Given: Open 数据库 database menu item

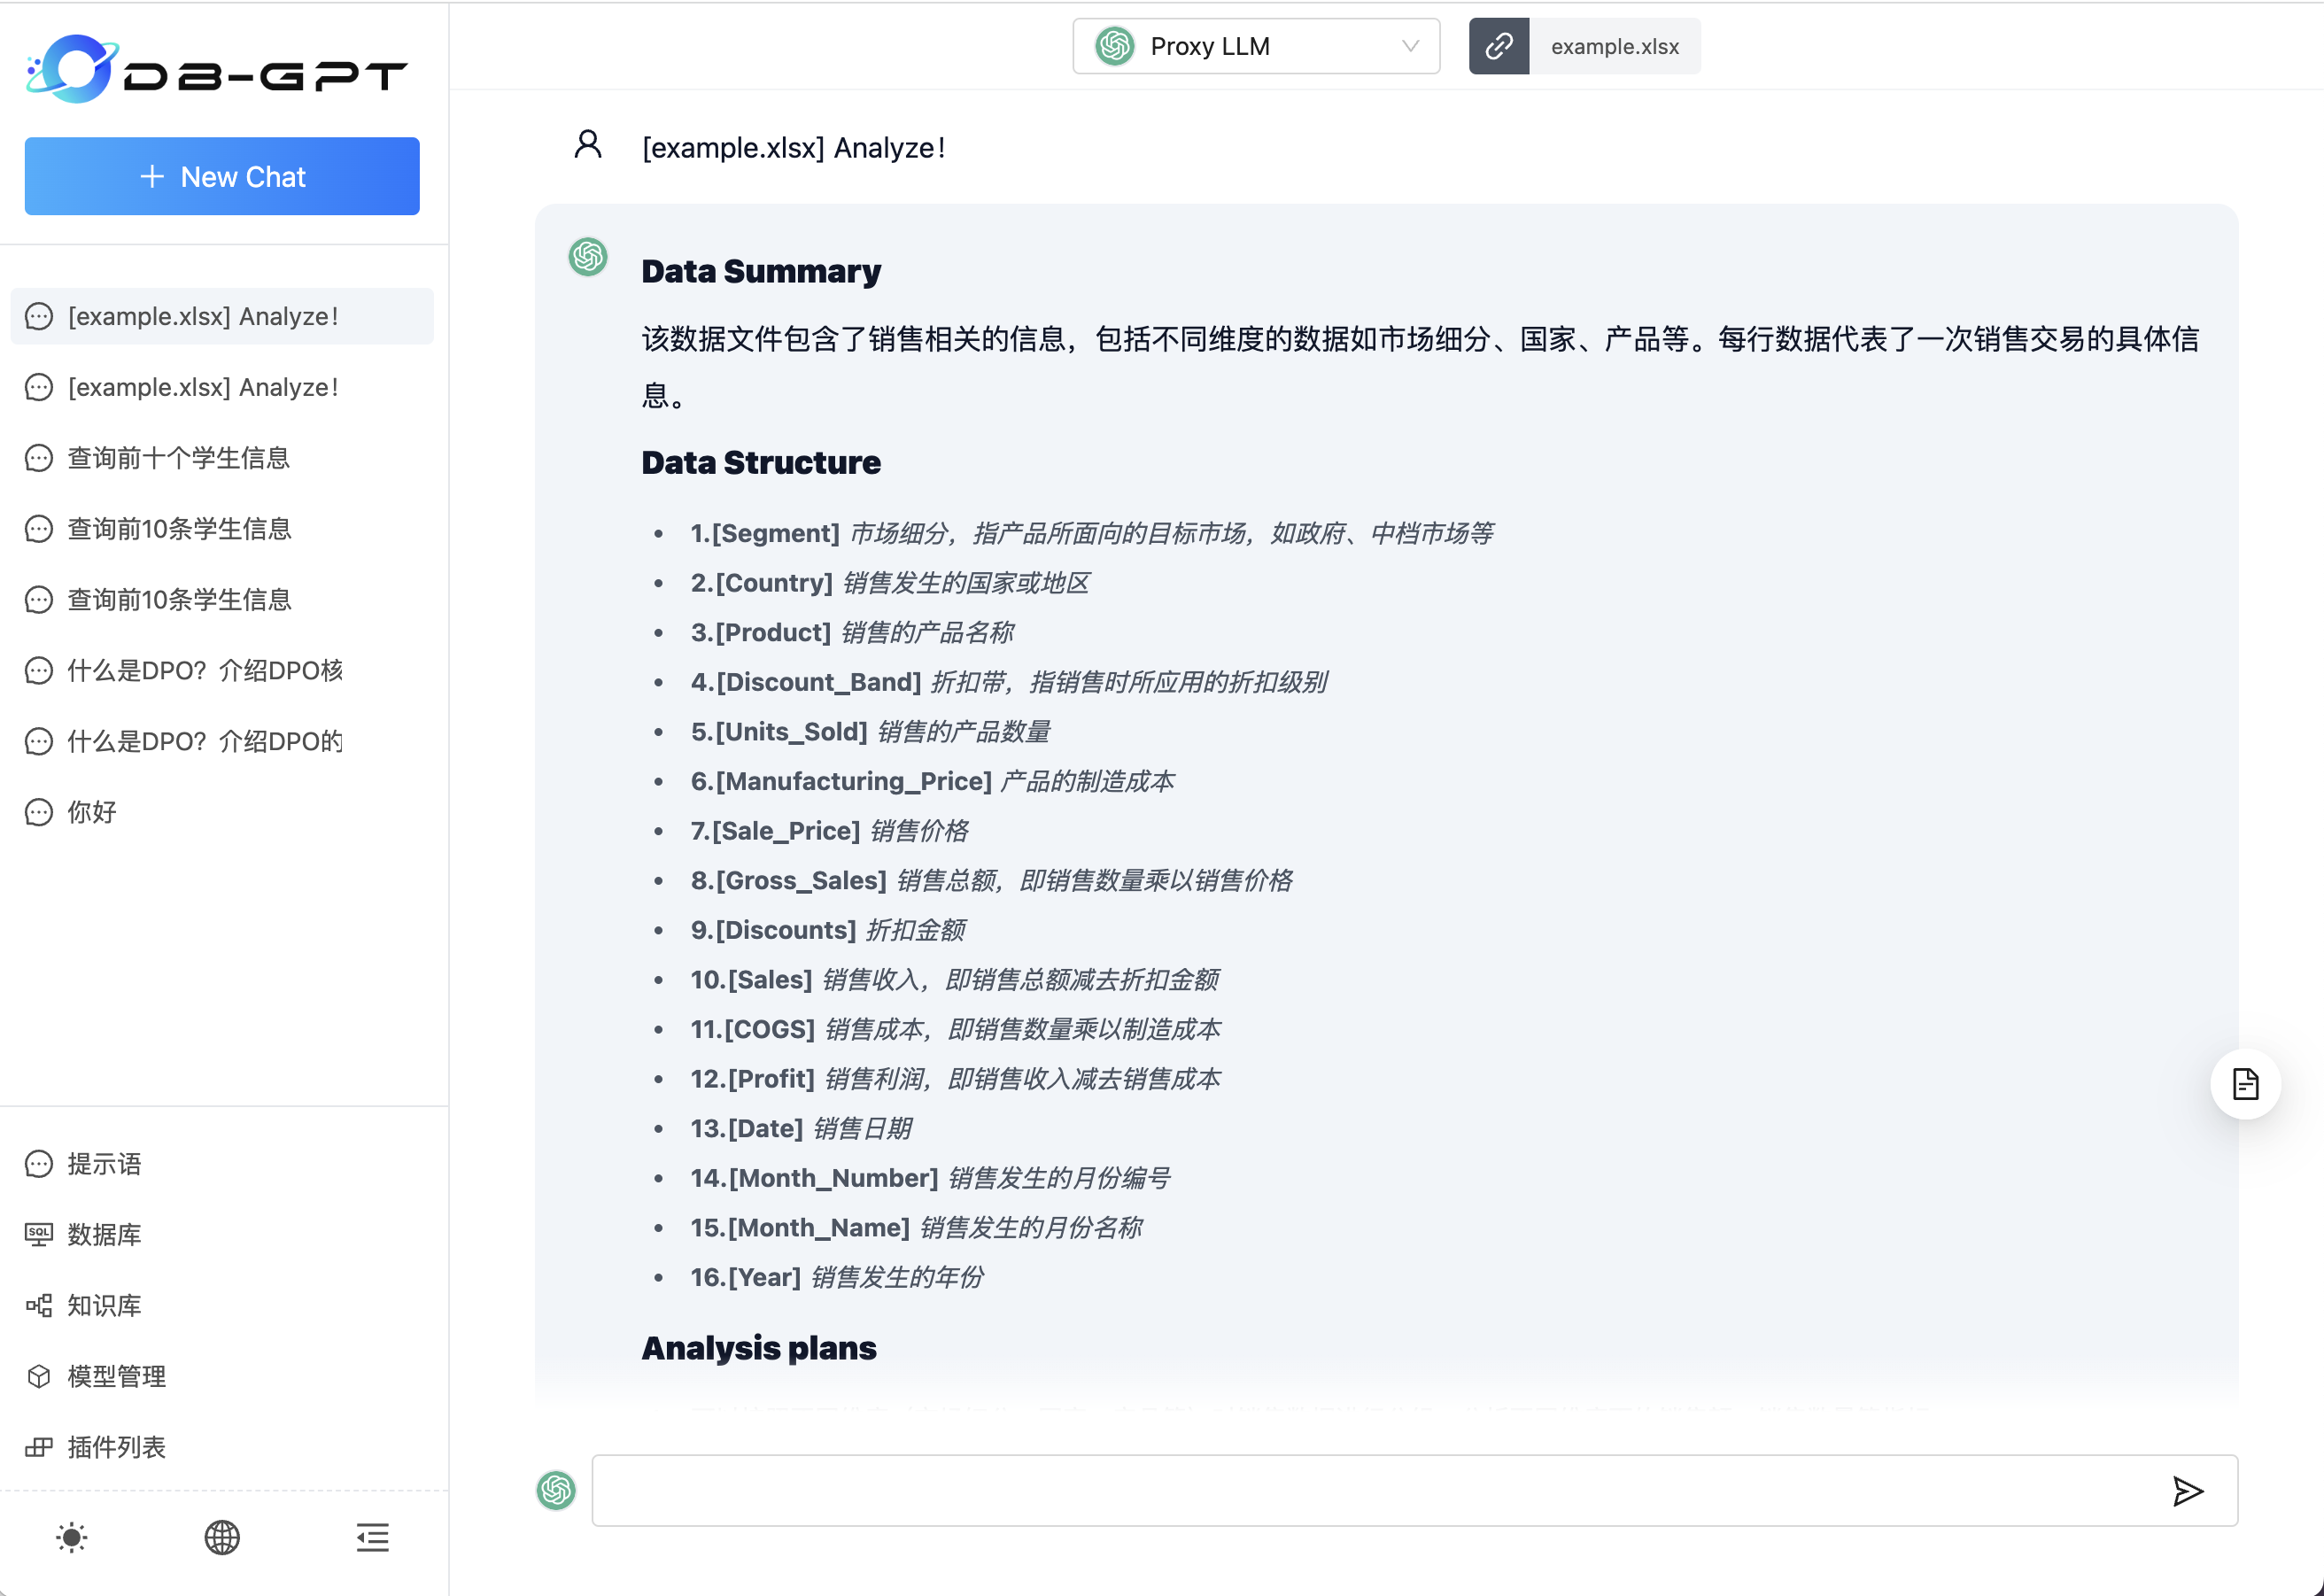Looking at the screenshot, I should point(104,1235).
